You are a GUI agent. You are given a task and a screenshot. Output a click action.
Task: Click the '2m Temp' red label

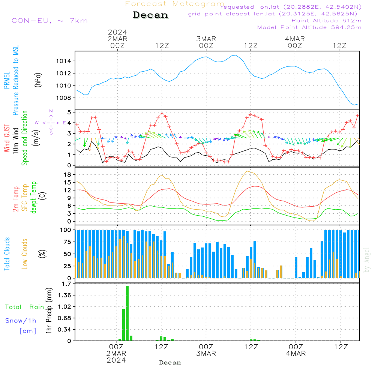click(x=15, y=199)
